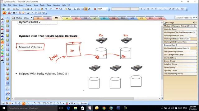Click the Print icon in the toolbar
Image resolution: width=199 pixels, height=111 pixels.
28,9
